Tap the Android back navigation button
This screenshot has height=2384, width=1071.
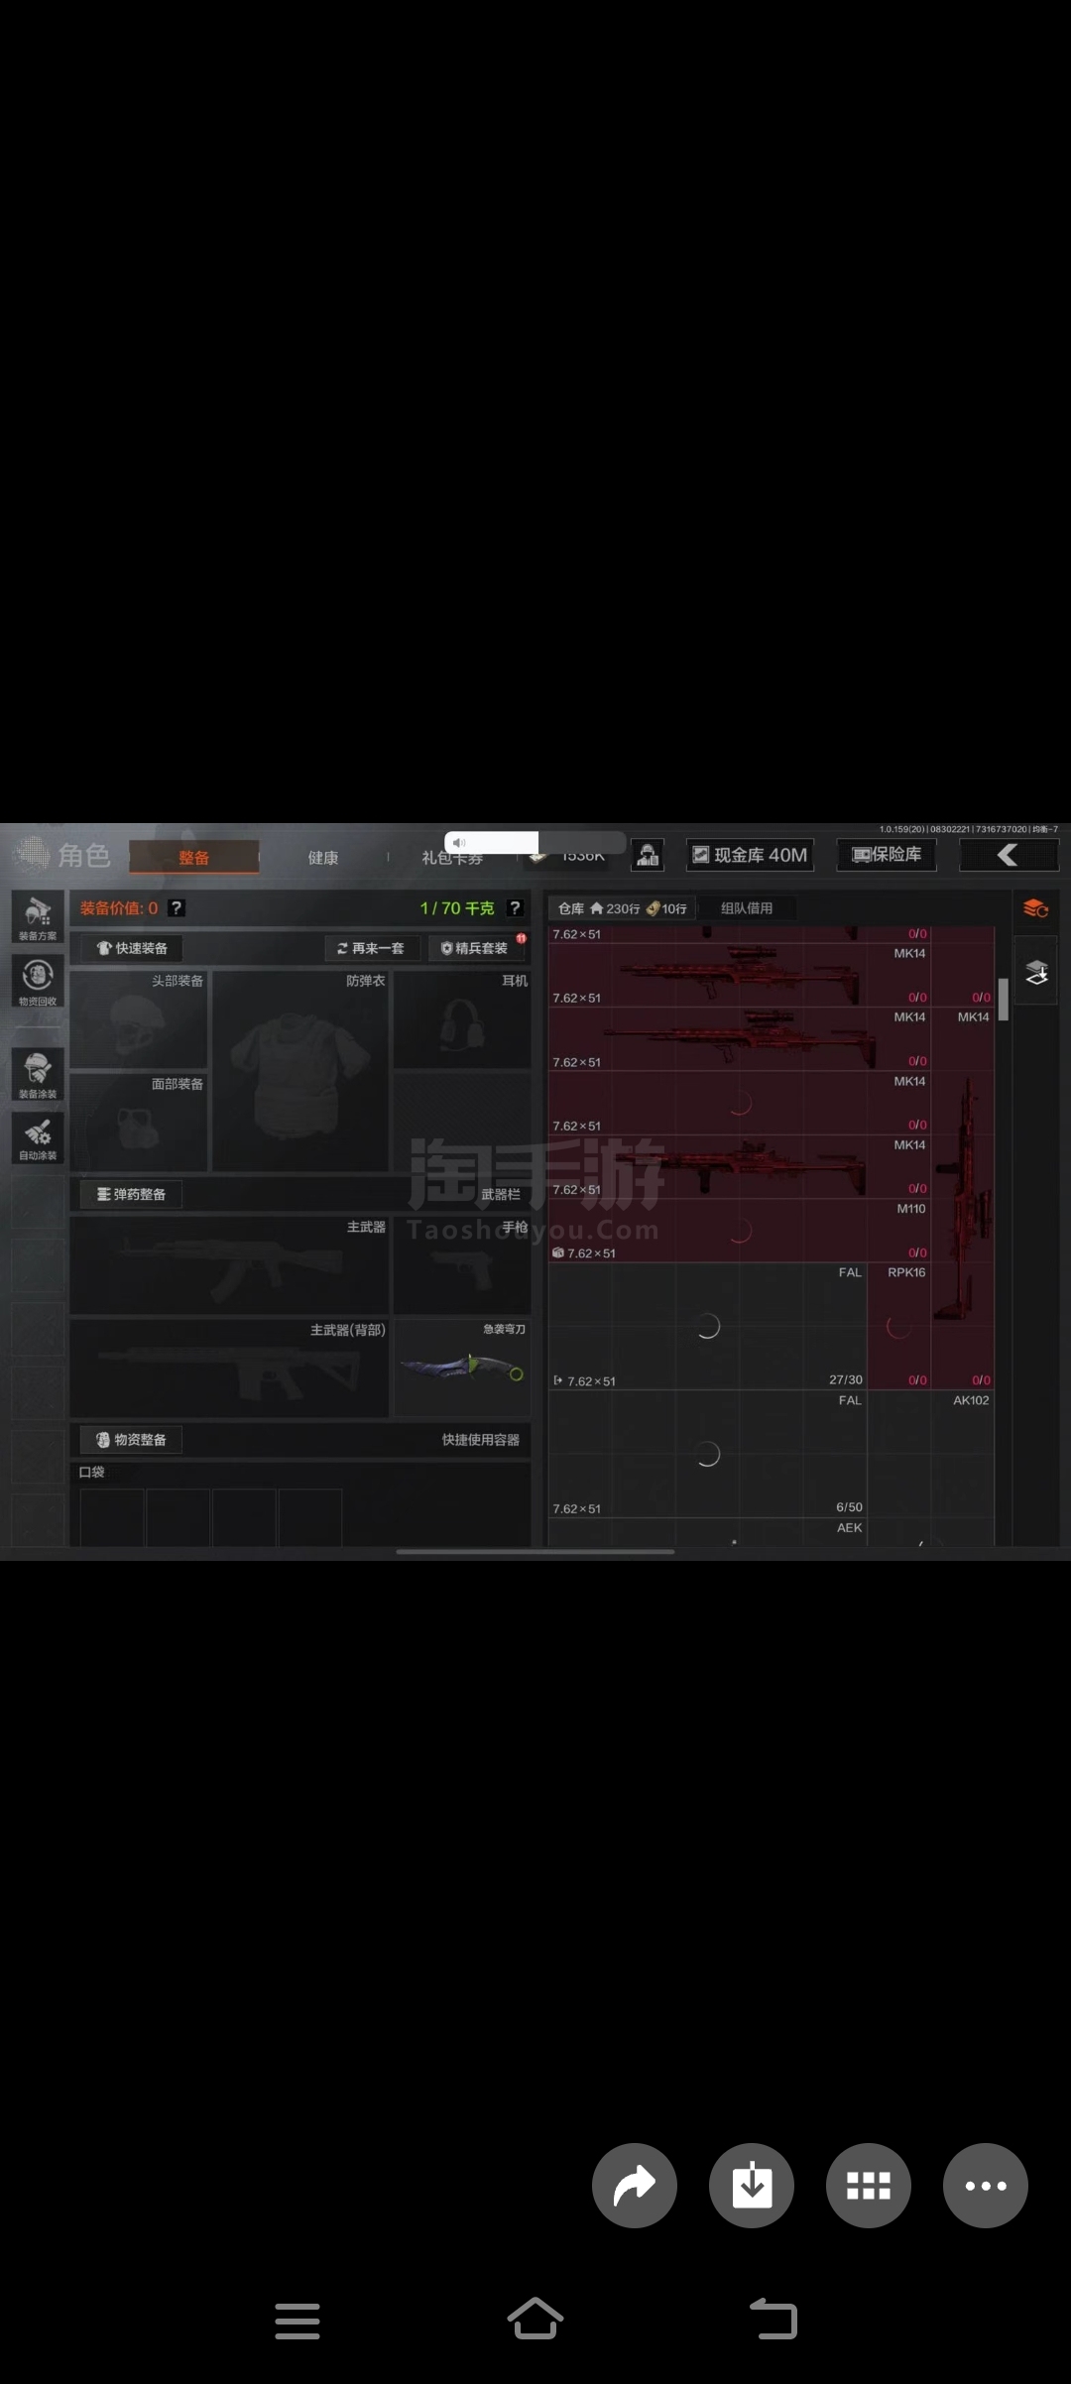(x=773, y=2320)
